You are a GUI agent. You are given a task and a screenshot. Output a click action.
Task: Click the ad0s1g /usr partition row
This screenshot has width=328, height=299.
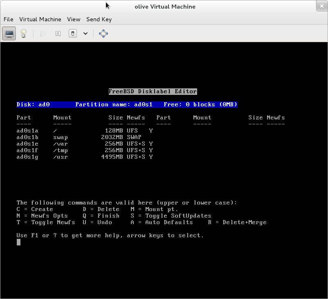pyautogui.click(x=84, y=157)
